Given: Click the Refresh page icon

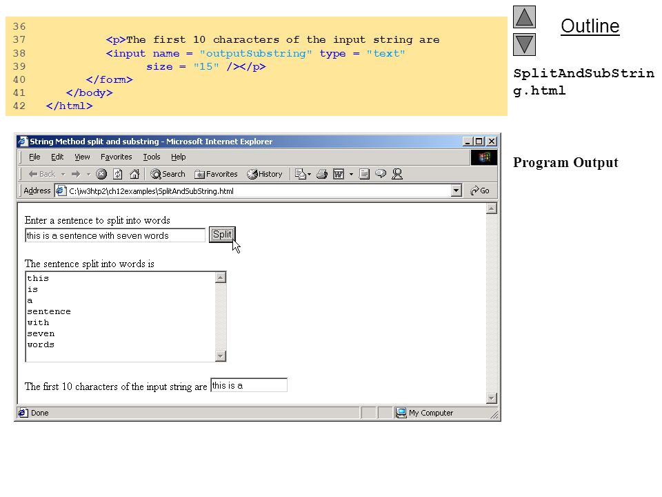Looking at the screenshot, I should point(118,174).
